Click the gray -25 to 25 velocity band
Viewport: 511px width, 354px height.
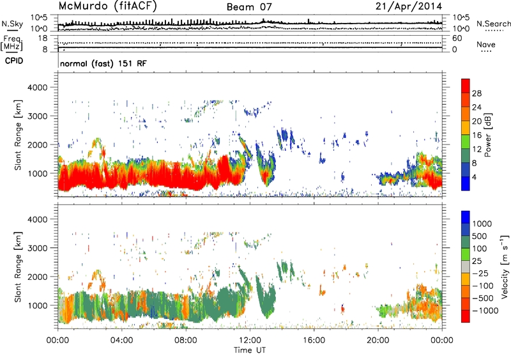point(466,267)
